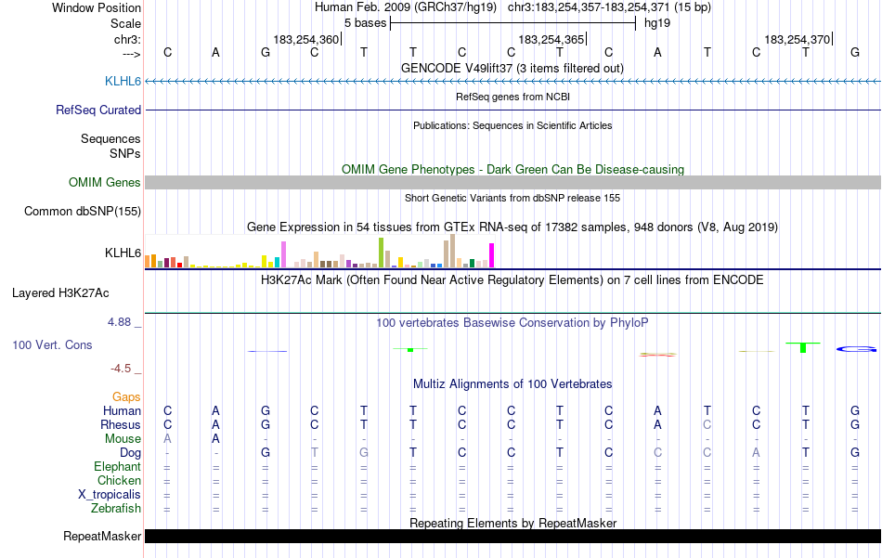This screenshot has width=882, height=558.
Task: Click the tall lime green GTEx expression bar
Action: point(382,253)
